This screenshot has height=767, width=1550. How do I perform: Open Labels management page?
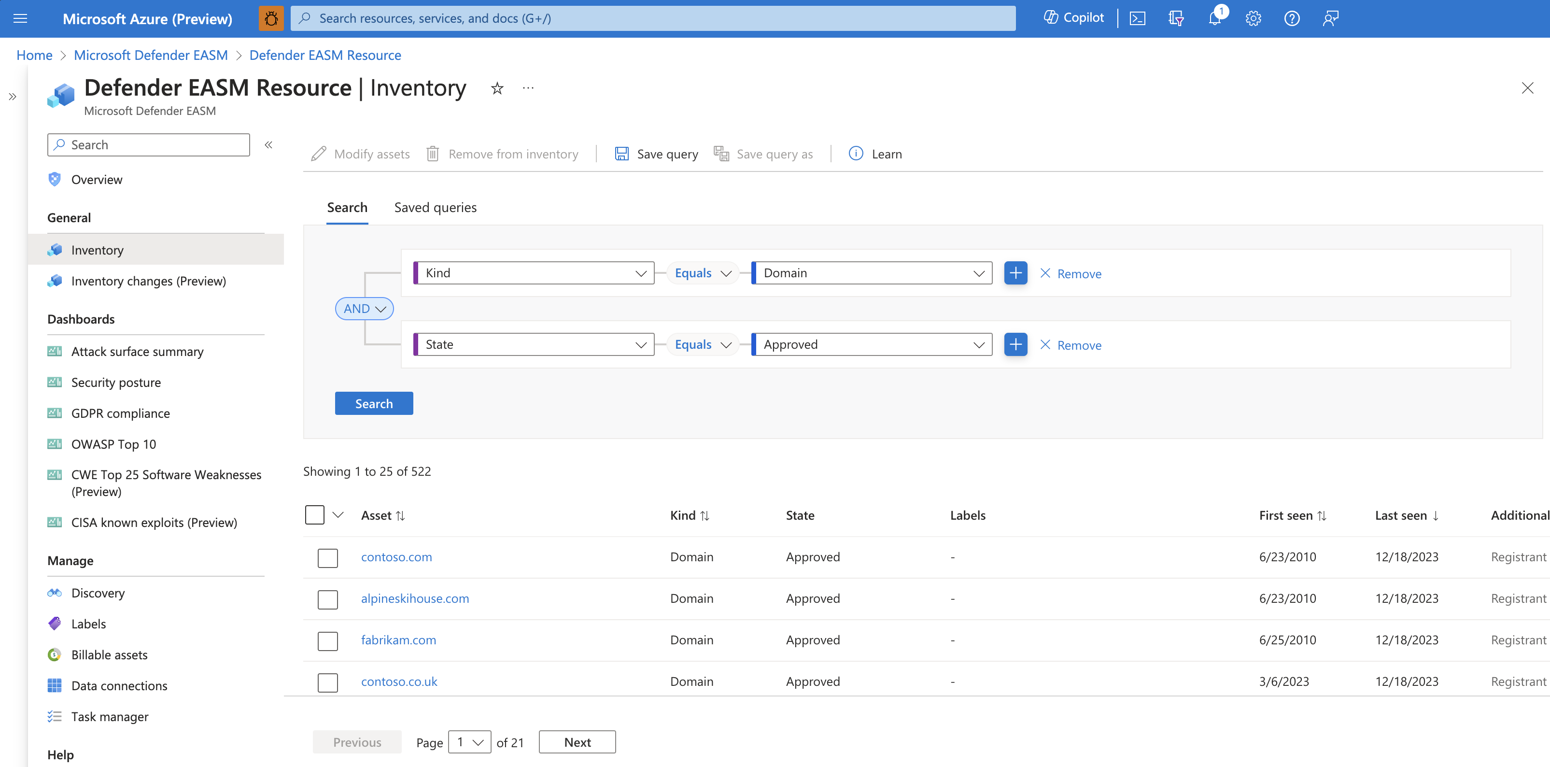[x=87, y=623]
